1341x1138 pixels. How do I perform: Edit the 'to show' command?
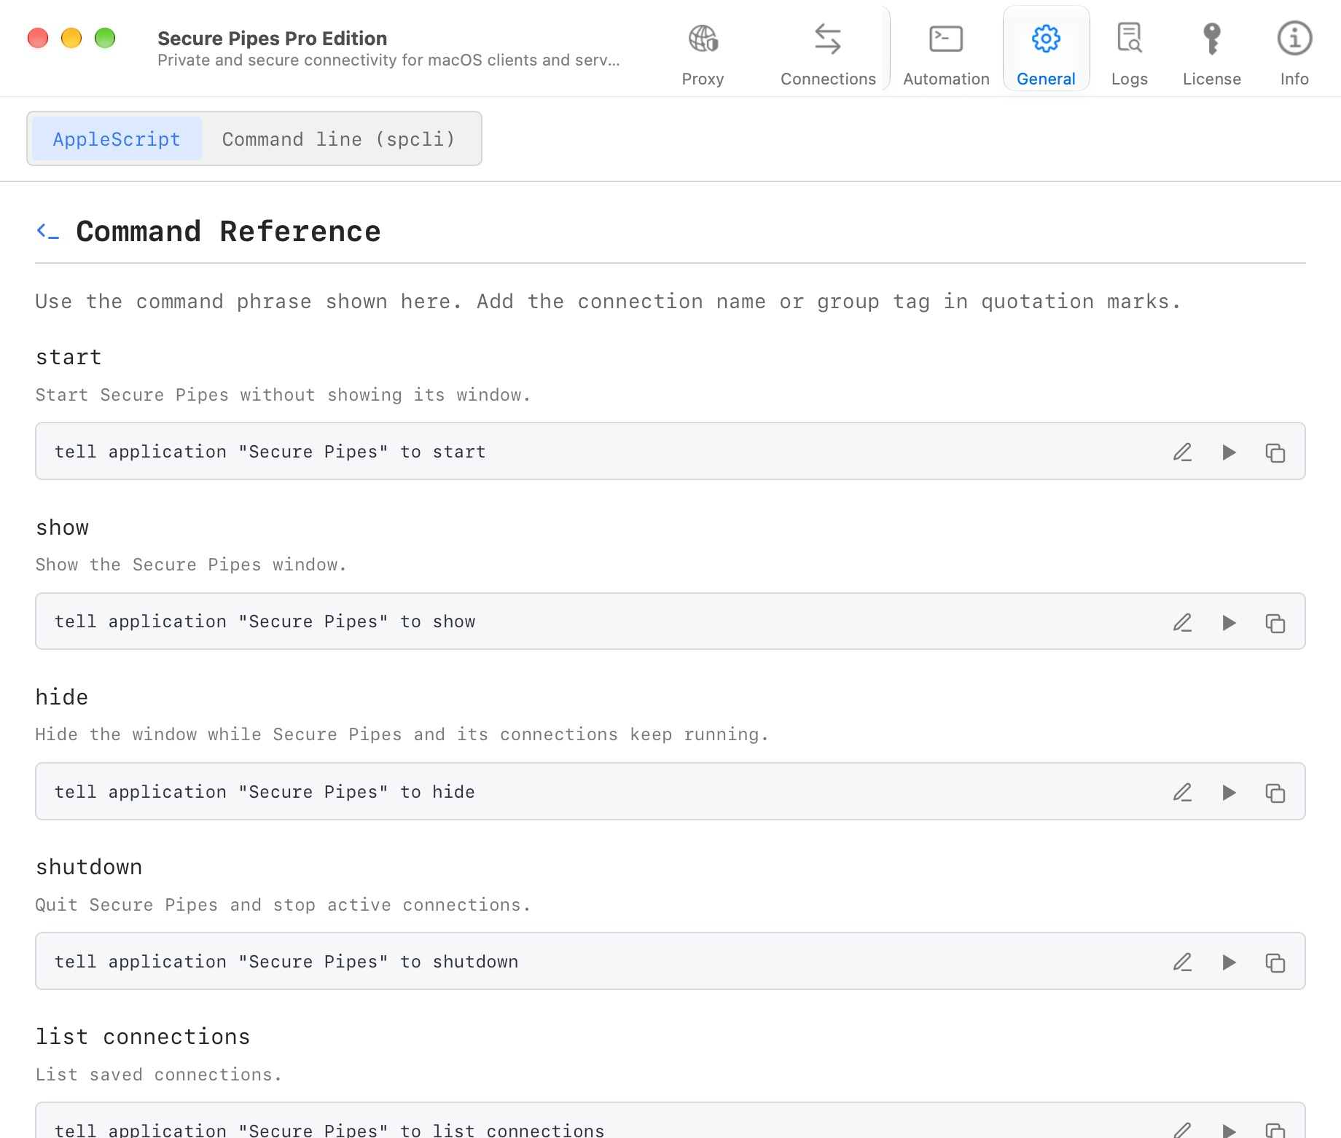pyautogui.click(x=1182, y=622)
